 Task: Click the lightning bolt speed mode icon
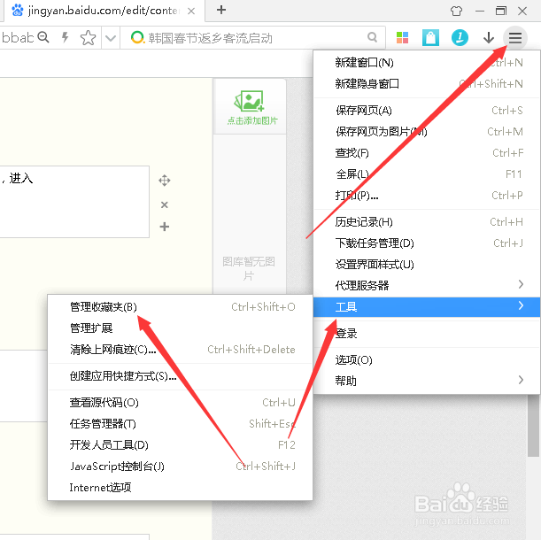65,37
